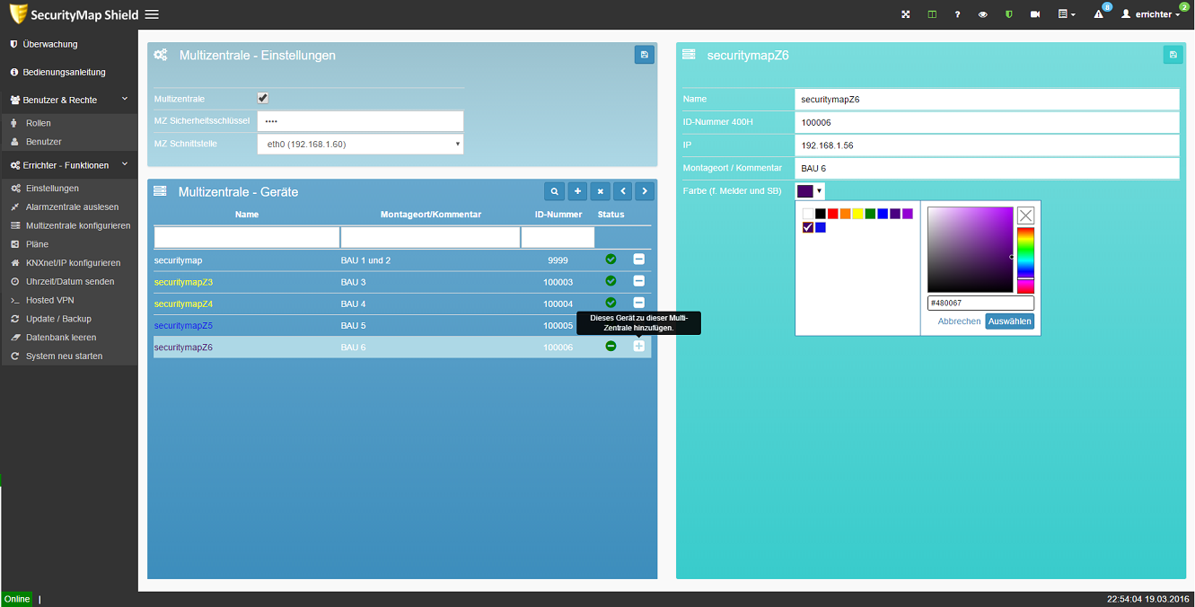Click green status check of securitymap 9999 row
The image size is (1195, 607).
[611, 259]
